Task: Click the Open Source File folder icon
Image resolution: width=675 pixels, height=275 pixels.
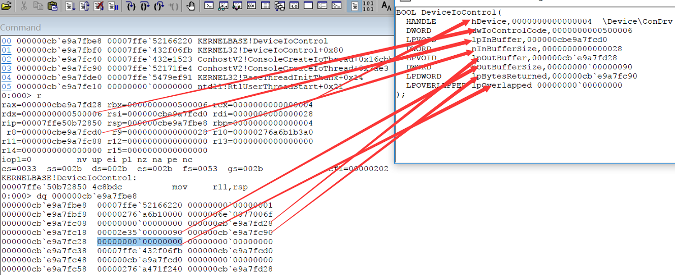Action: click(x=7, y=6)
